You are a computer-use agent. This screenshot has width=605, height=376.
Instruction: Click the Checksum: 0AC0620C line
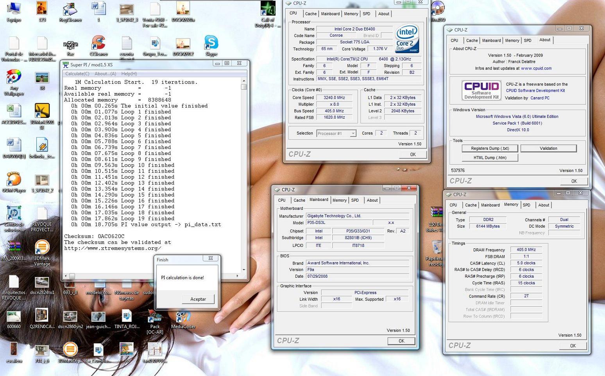[94, 236]
